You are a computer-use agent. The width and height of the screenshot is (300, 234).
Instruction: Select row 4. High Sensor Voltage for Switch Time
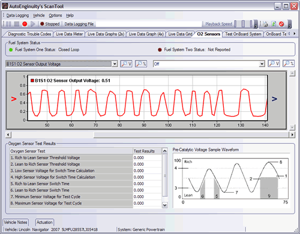coord(86,177)
